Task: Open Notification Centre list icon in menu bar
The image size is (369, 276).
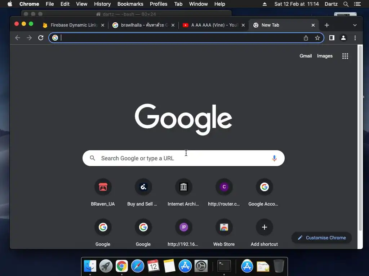Action: 357,4
